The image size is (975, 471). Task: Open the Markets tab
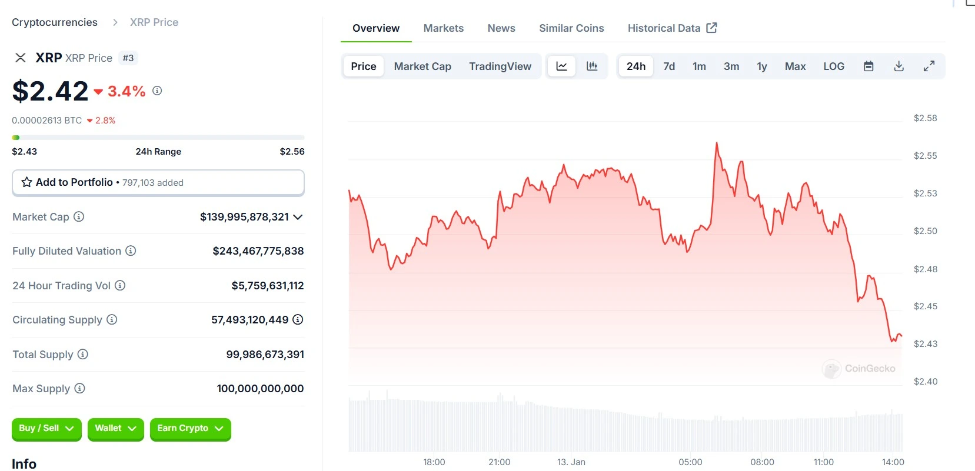point(444,28)
